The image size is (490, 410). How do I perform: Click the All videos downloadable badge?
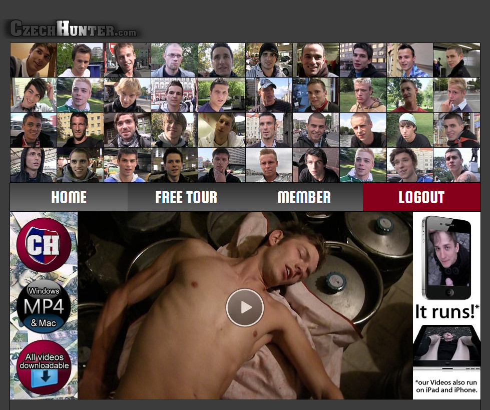pyautogui.click(x=44, y=361)
